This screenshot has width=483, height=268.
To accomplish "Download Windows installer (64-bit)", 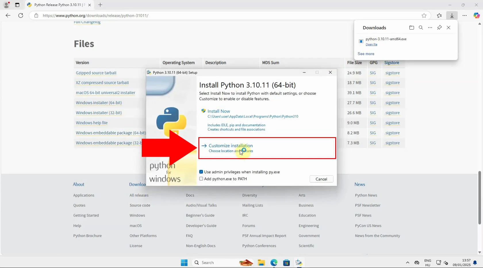I will click(99, 103).
